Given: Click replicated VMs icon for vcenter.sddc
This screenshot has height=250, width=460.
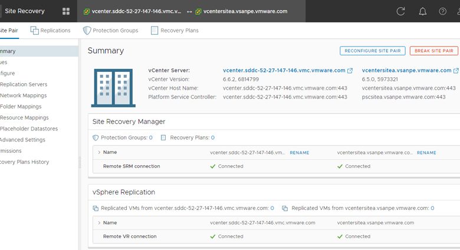Looking at the screenshot, I should click(x=96, y=208).
